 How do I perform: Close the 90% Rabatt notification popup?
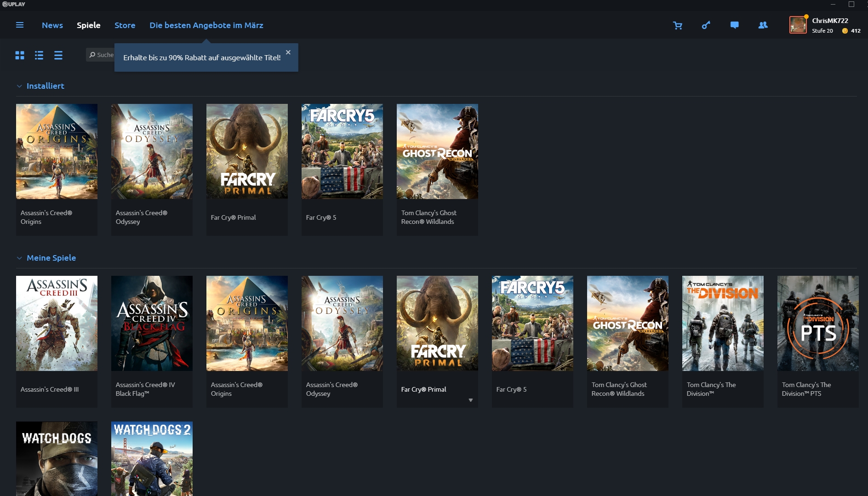(288, 52)
